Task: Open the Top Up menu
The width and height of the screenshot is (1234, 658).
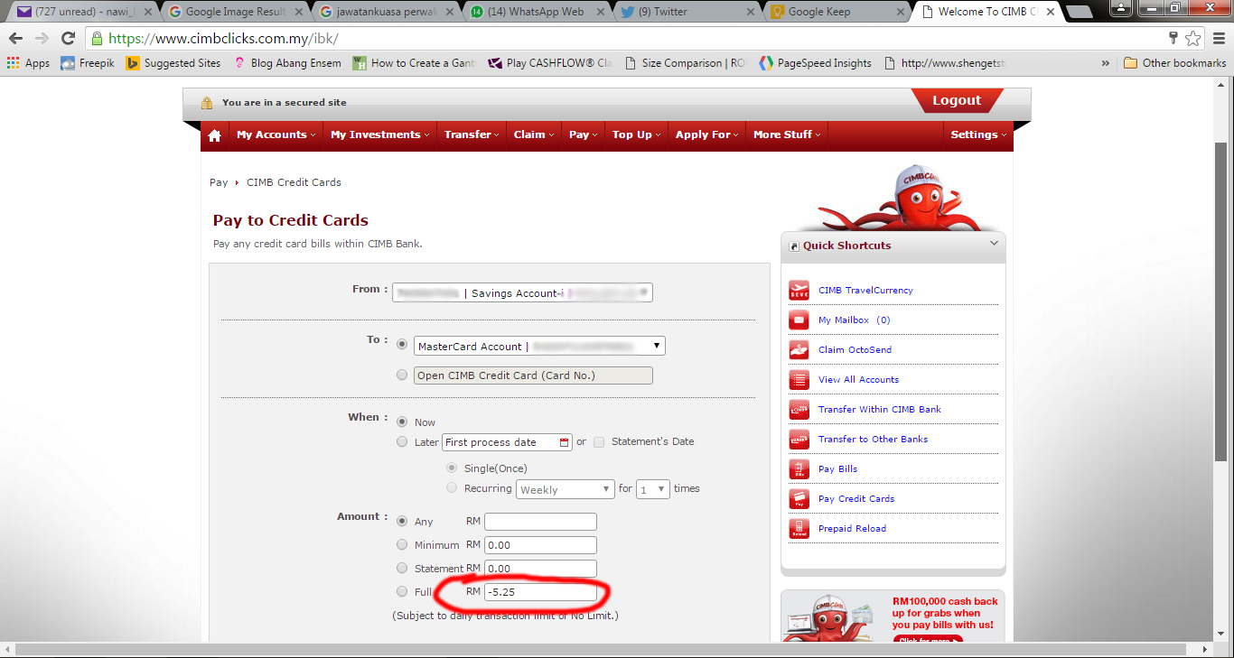Action: coord(637,134)
